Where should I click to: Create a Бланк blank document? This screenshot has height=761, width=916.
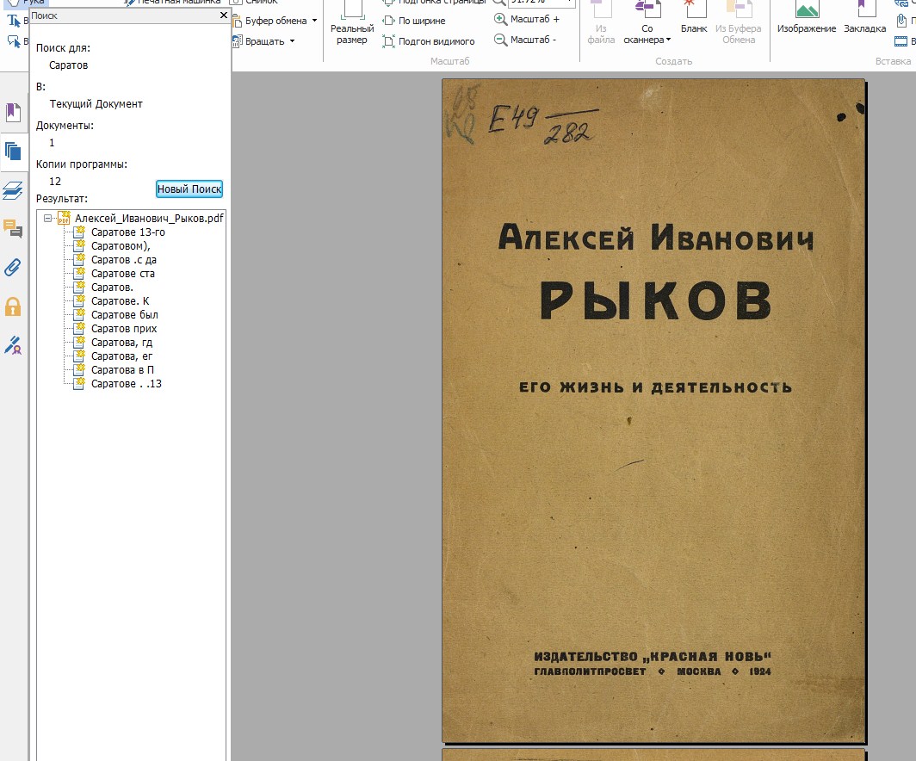(694, 17)
